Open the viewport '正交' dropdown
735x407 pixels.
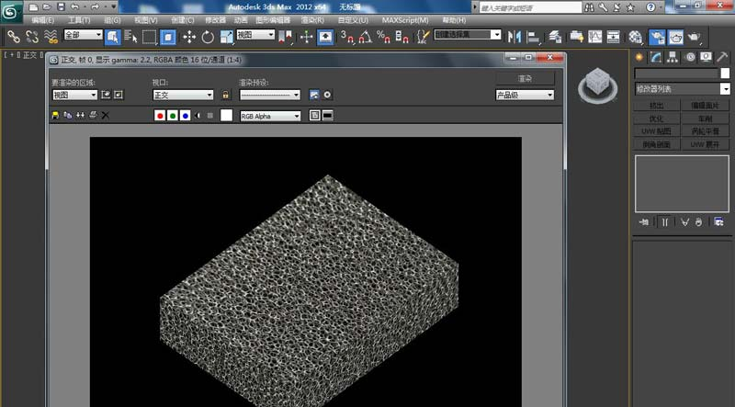click(183, 95)
